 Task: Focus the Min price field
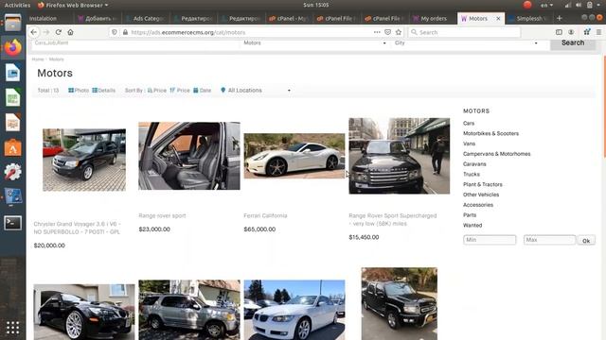tap(490, 240)
